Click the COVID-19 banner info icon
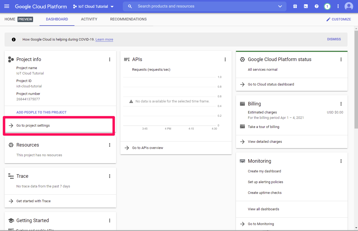Viewport: 358px width, 231px height. point(14,40)
